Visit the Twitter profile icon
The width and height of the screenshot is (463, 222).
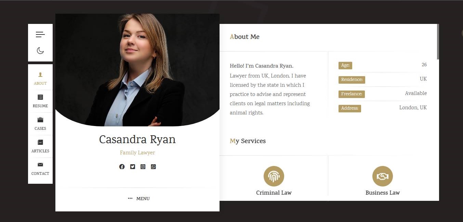click(x=132, y=167)
